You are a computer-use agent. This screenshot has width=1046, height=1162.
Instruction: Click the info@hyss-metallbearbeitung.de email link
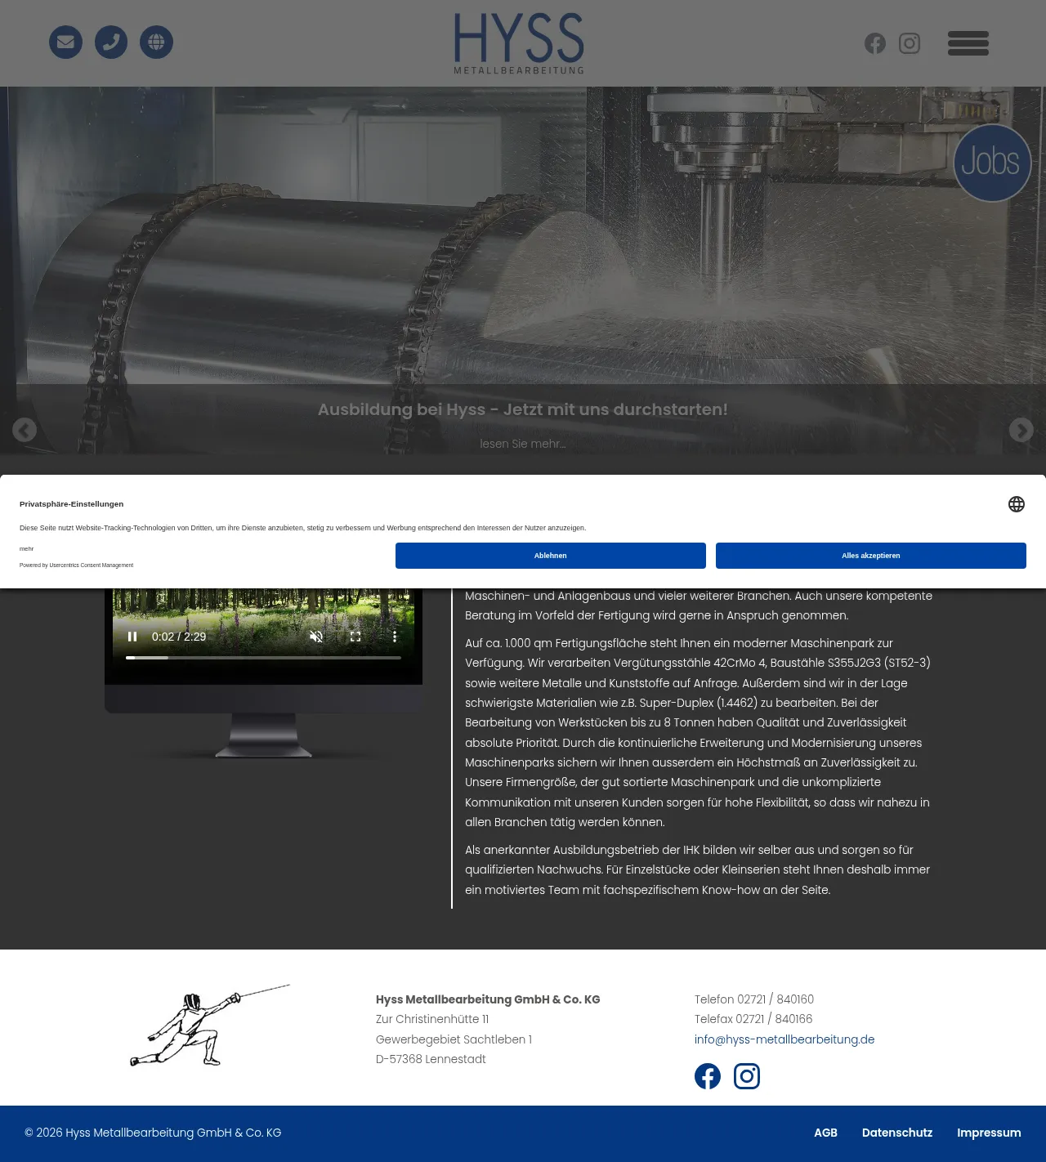click(784, 1039)
